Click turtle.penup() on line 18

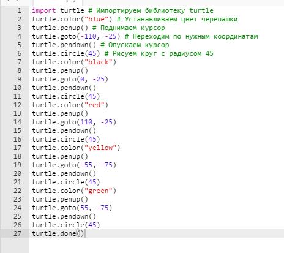pyautogui.click(x=60, y=156)
